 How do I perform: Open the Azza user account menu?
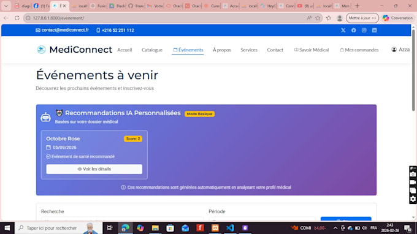[400, 50]
